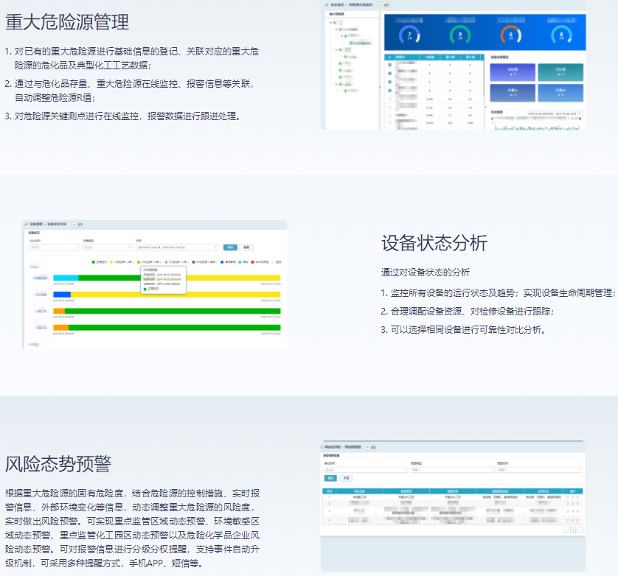Click 重置 button in equipment status screenshot
The height and width of the screenshot is (576, 618).
click(x=246, y=247)
